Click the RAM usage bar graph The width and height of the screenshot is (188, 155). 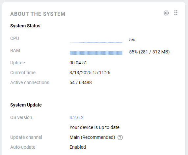click(x=96, y=53)
